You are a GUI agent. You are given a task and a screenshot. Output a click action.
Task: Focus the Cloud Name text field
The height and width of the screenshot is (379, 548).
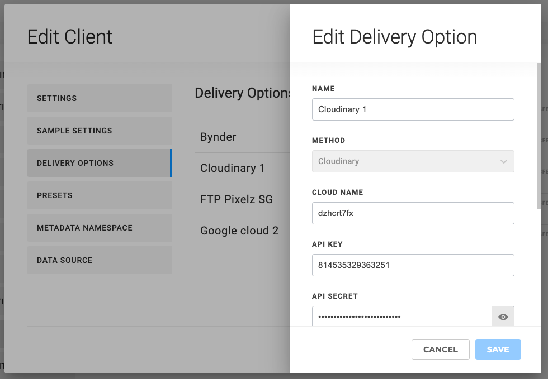click(x=413, y=213)
